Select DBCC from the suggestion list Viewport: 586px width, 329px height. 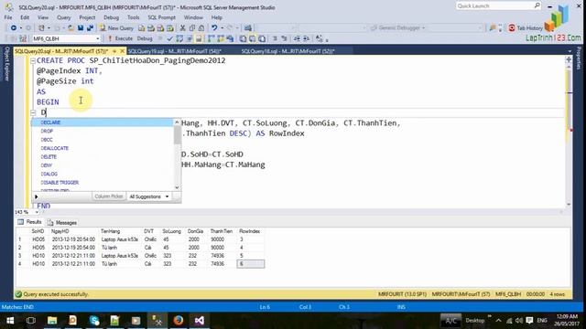102,140
